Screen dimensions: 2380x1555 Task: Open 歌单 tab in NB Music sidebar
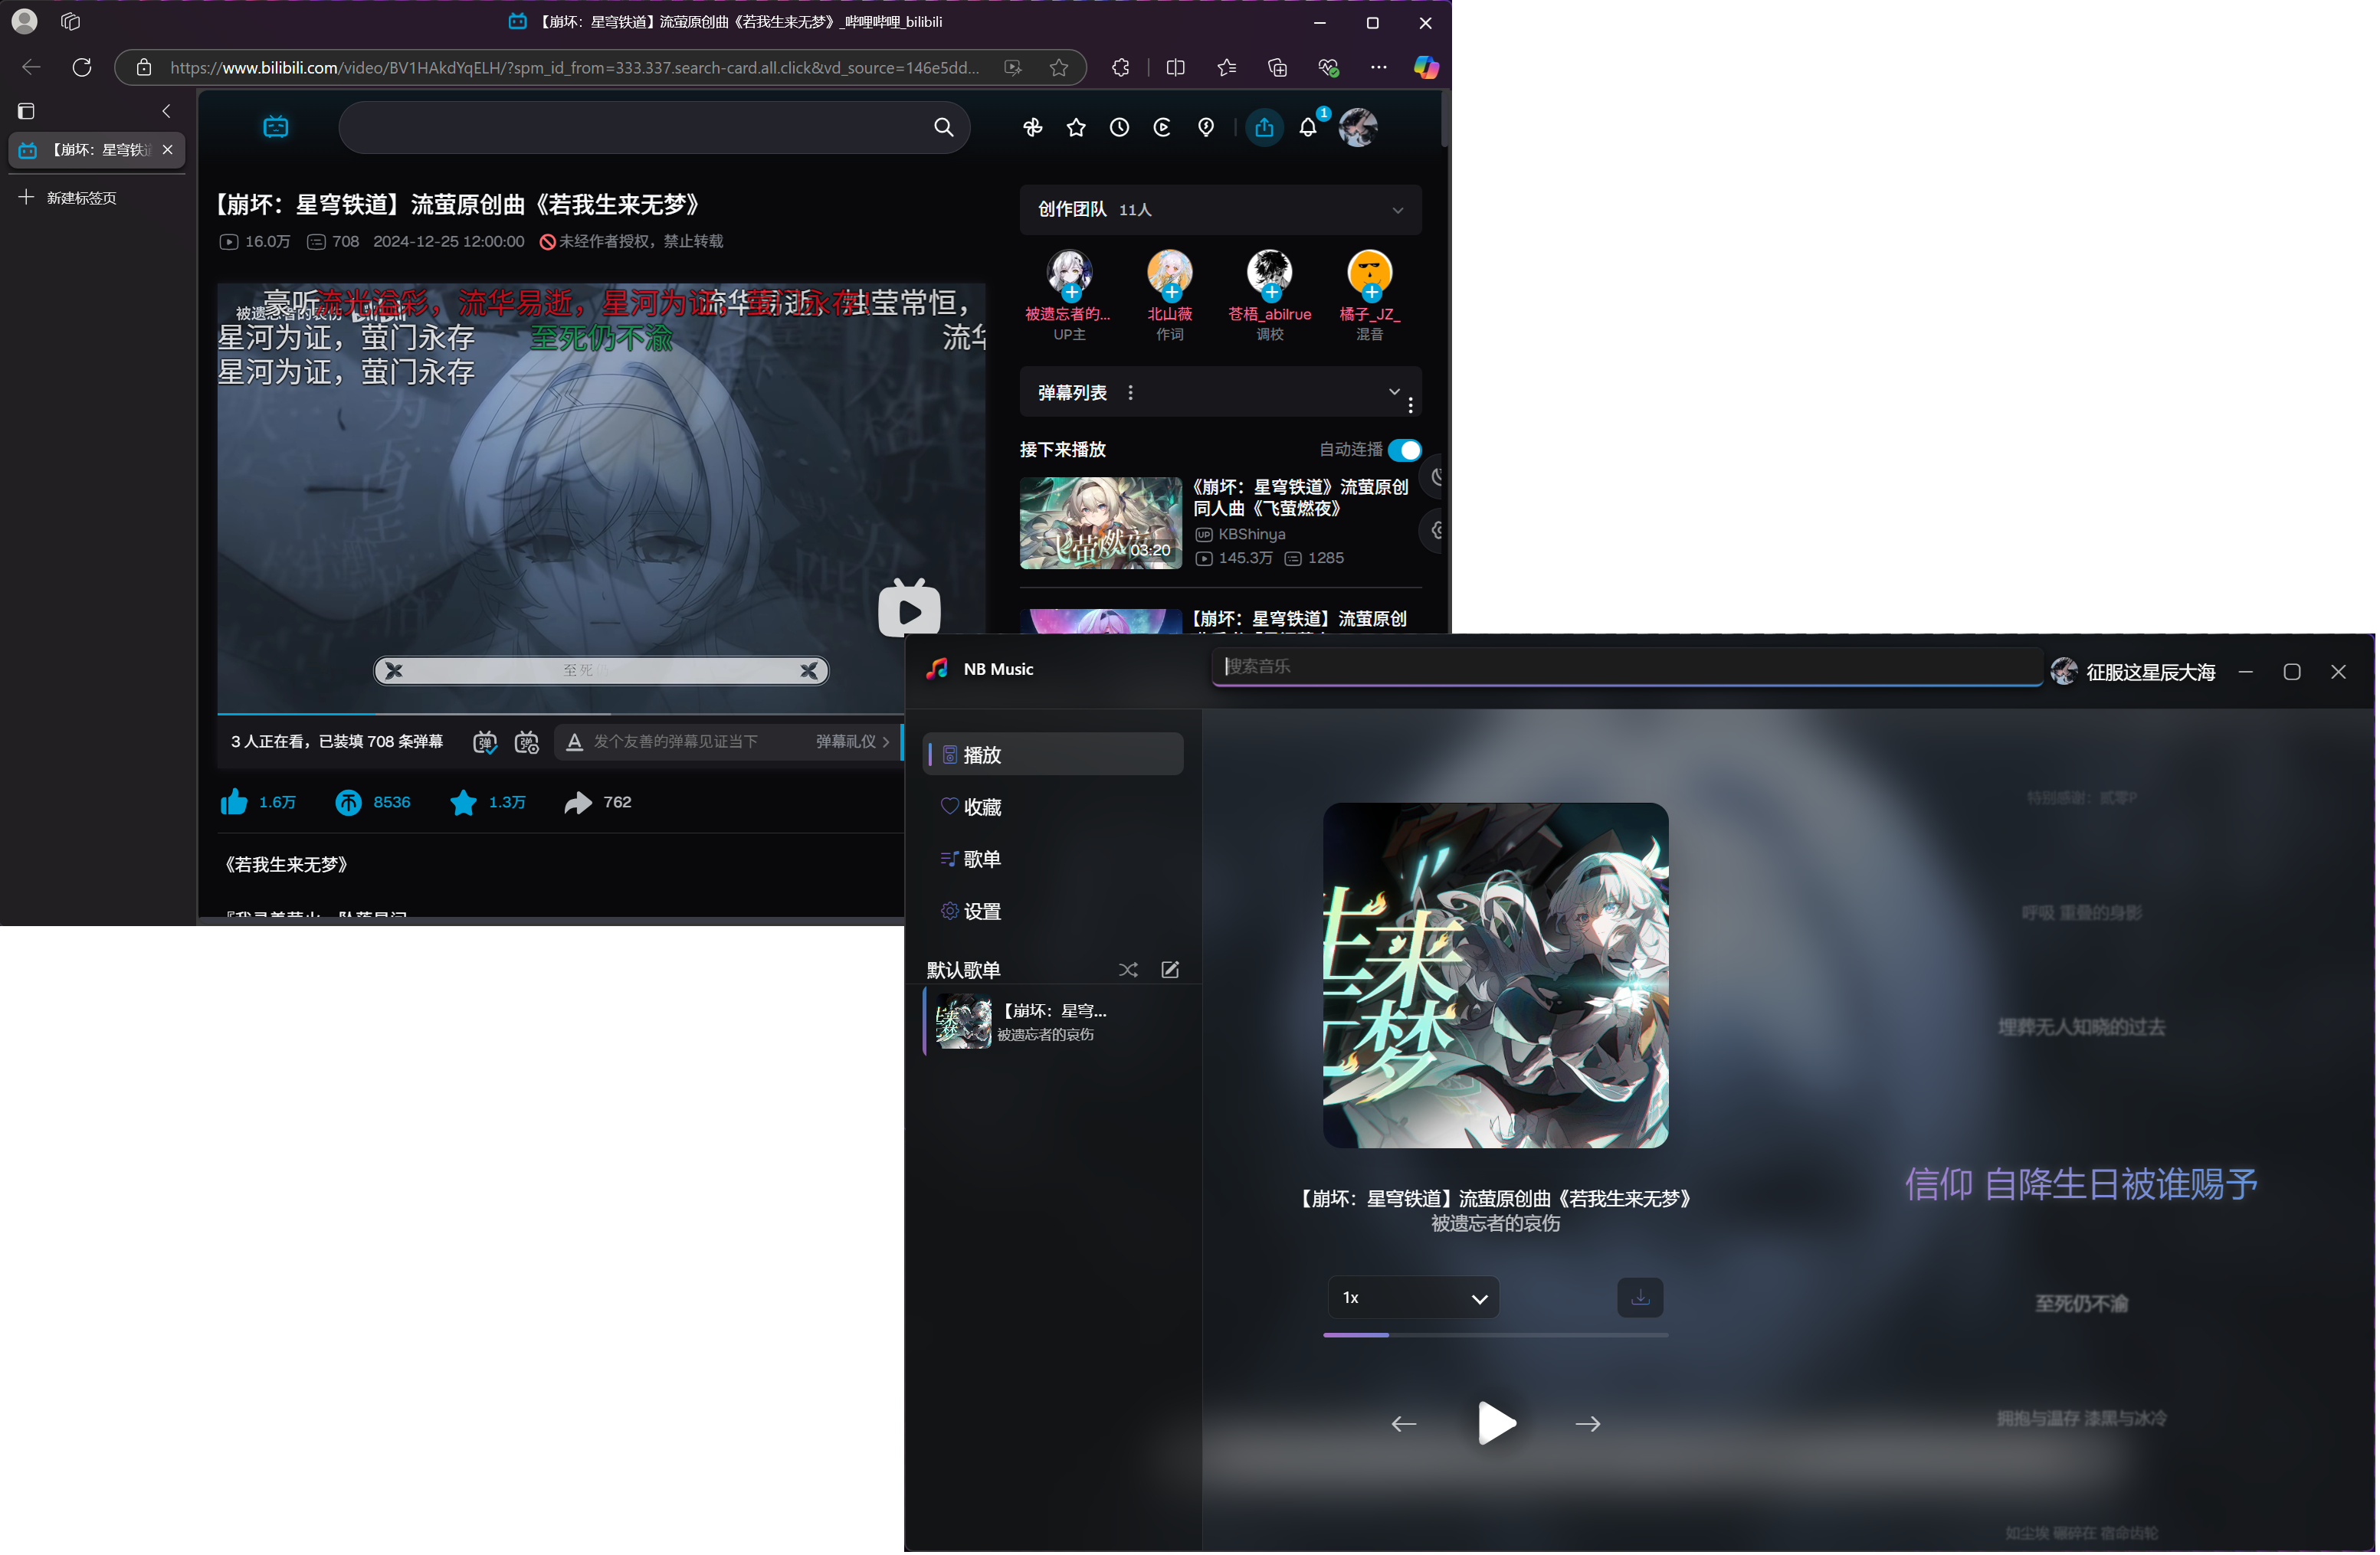point(1054,859)
